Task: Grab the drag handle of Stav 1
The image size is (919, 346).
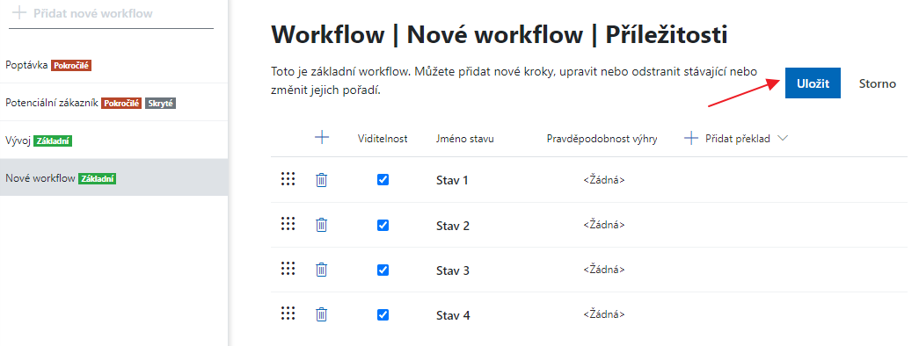Action: (288, 179)
